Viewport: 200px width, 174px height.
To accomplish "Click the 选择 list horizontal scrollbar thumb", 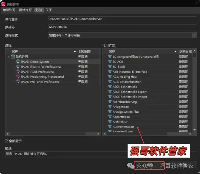I will tap(48, 134).
